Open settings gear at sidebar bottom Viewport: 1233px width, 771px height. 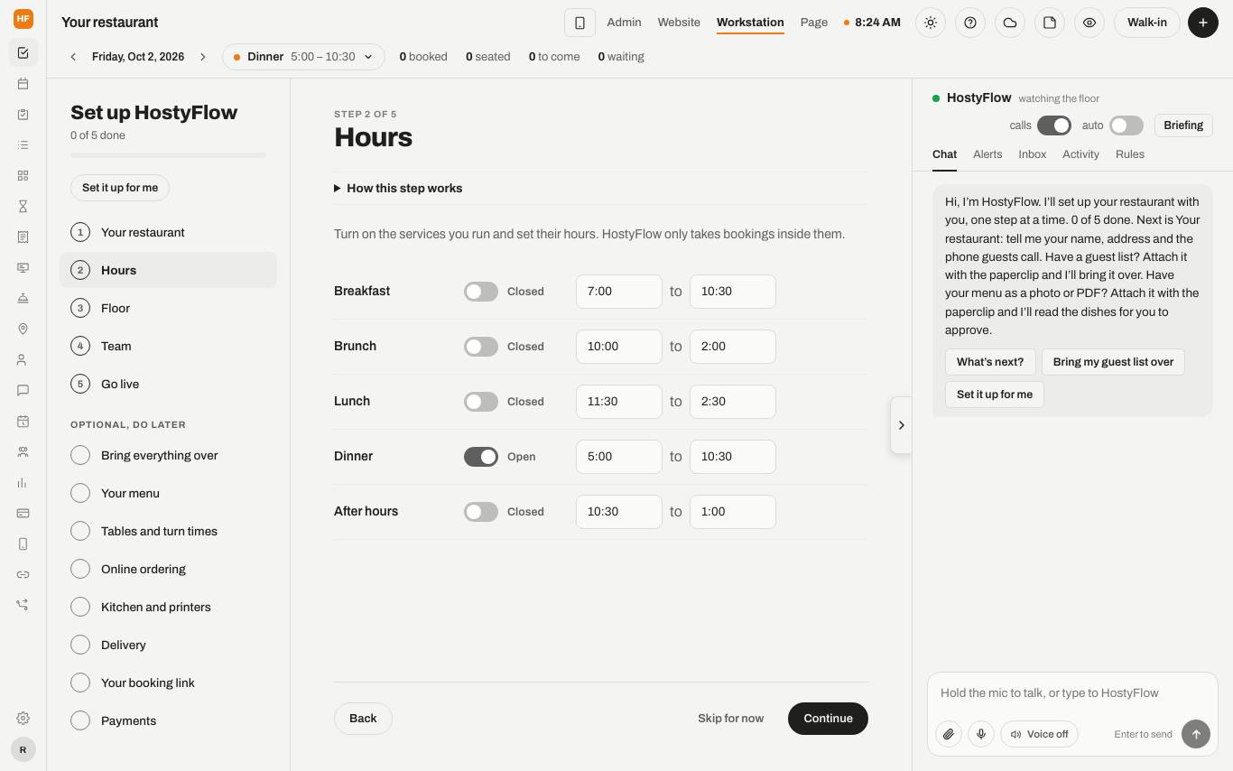pyautogui.click(x=23, y=719)
